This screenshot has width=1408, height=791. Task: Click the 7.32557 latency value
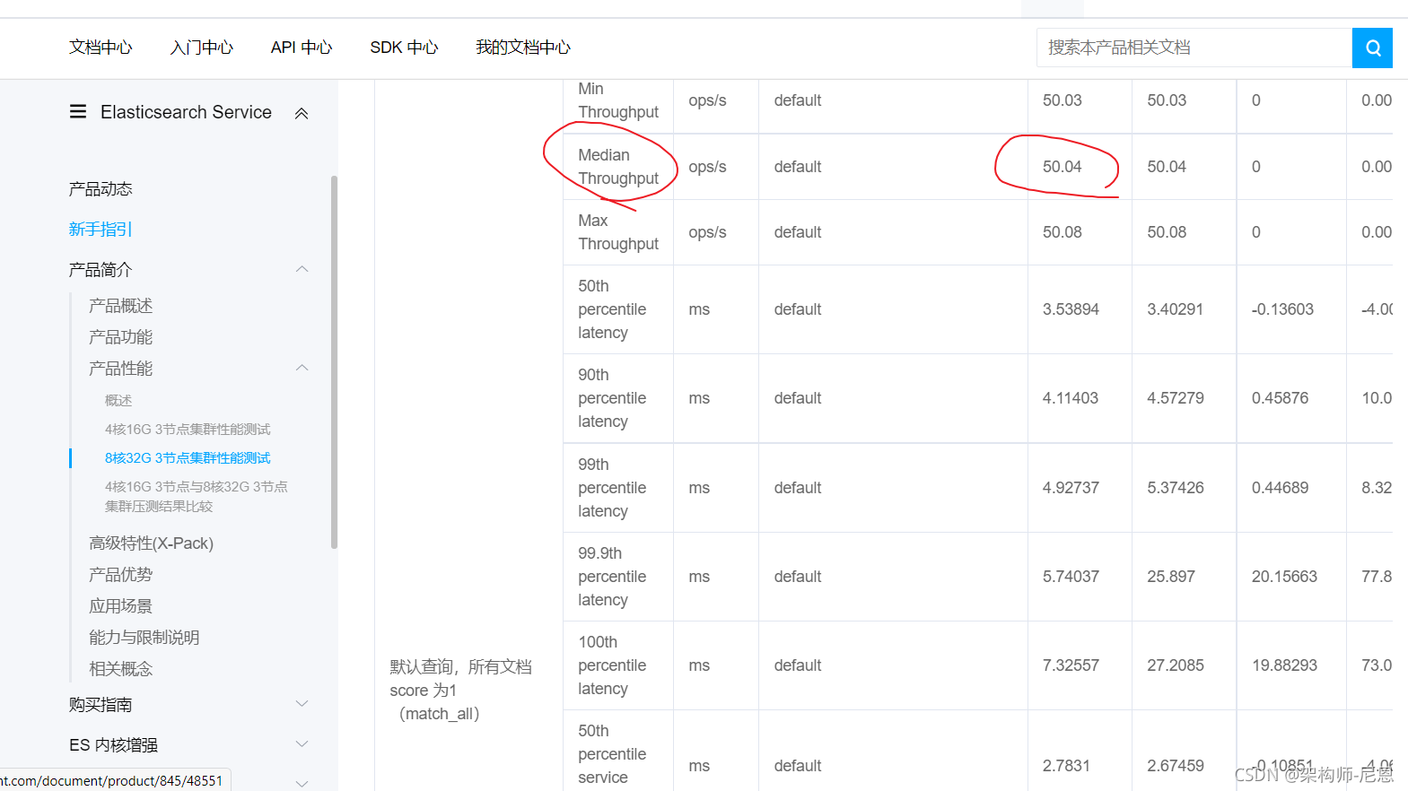coord(1071,665)
